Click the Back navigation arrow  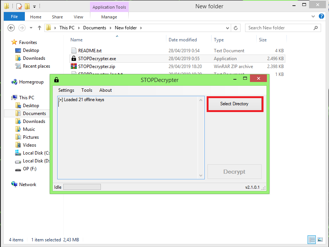coord(11,28)
